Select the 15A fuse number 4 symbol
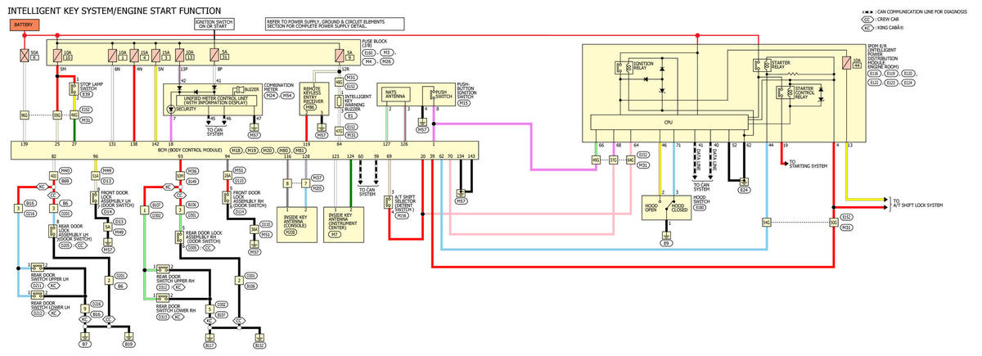 pyautogui.click(x=133, y=56)
